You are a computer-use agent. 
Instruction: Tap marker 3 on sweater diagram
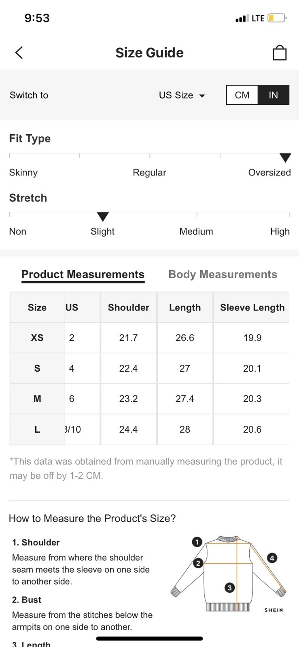click(x=229, y=588)
